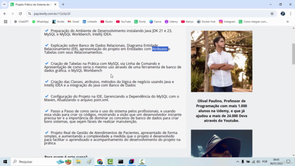Open File Explorer from the taskbar
Image resolution: width=295 pixels, height=166 pixels.
[78, 162]
